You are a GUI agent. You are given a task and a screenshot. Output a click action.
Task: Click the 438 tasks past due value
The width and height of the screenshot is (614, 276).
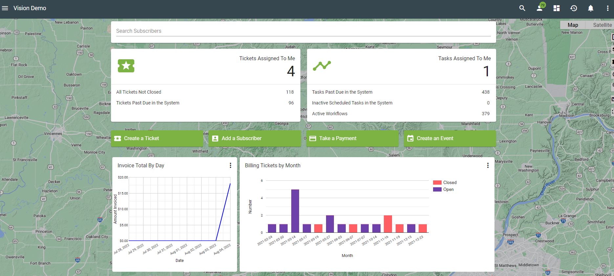(x=486, y=92)
